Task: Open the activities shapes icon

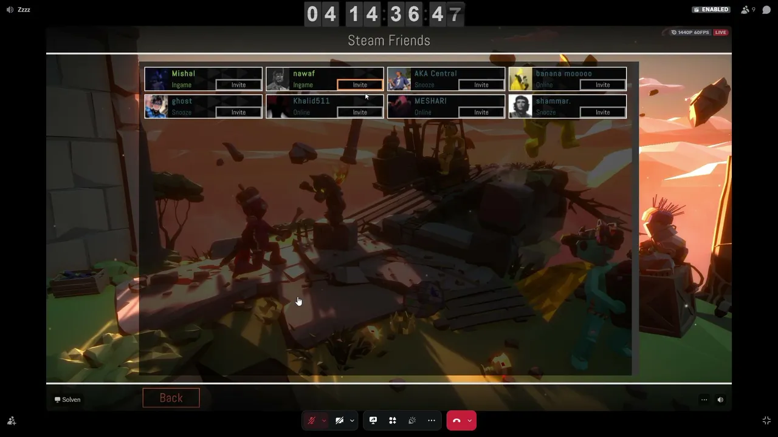Action: (x=393, y=421)
